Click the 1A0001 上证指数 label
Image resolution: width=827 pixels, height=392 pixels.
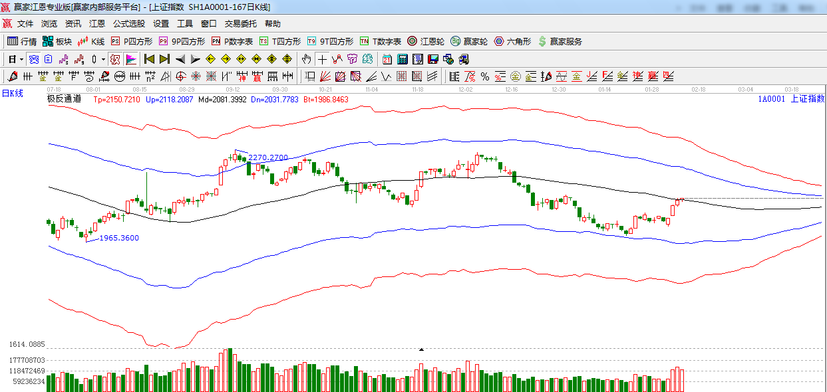tap(790, 99)
